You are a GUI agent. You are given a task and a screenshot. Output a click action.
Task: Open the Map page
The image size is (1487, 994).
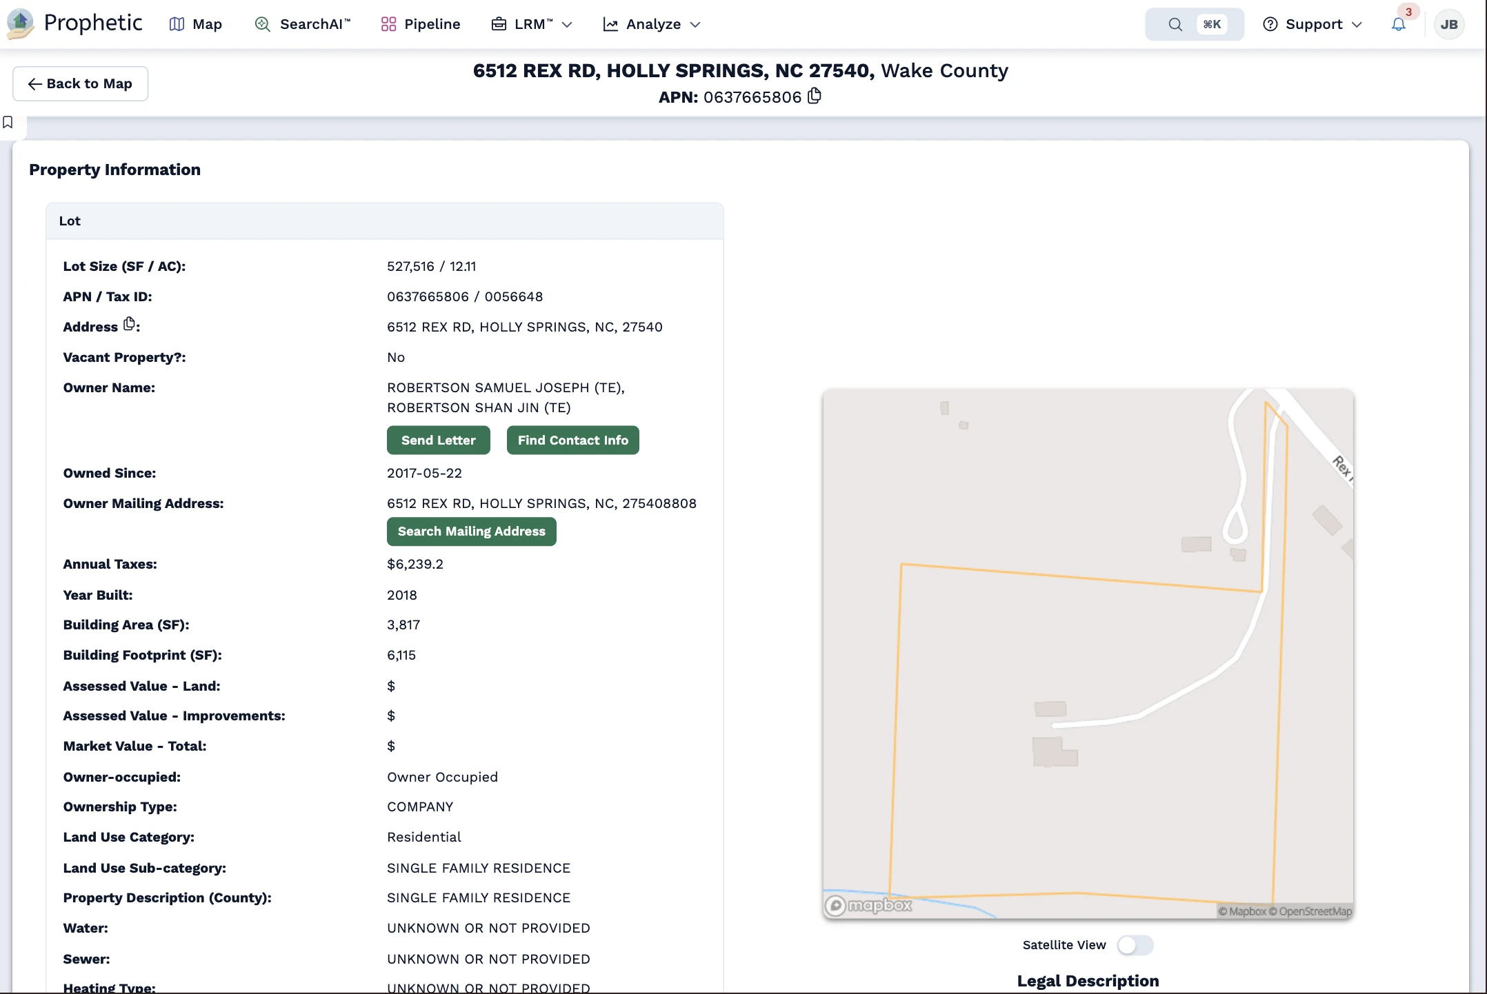click(x=196, y=24)
